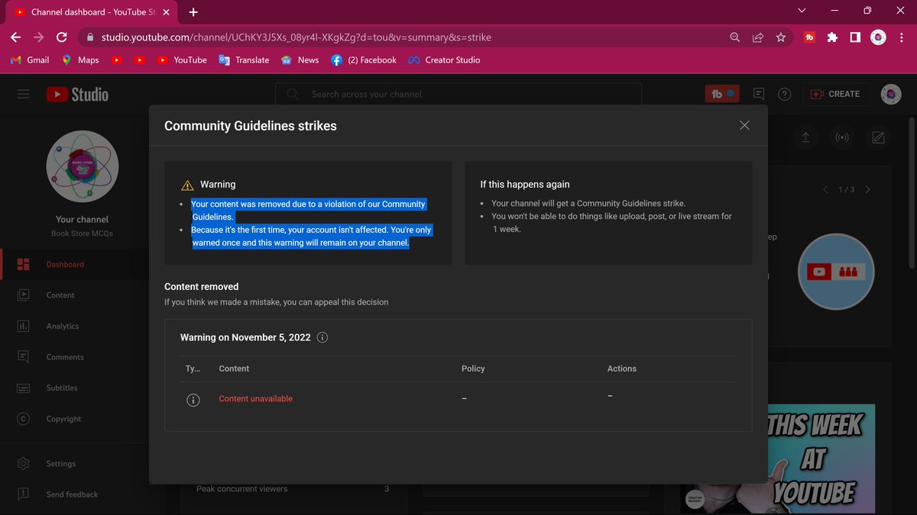The image size is (917, 515).
Task: Click Send feedback in the sidebar
Action: [x=74, y=494]
